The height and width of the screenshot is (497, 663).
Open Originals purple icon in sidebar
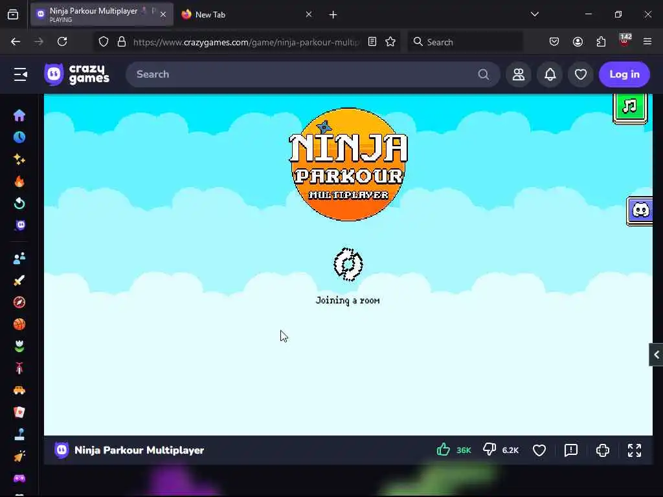(x=20, y=225)
